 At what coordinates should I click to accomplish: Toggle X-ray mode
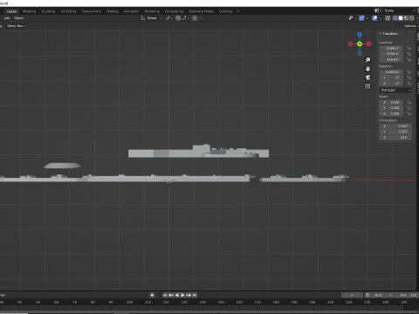point(388,18)
